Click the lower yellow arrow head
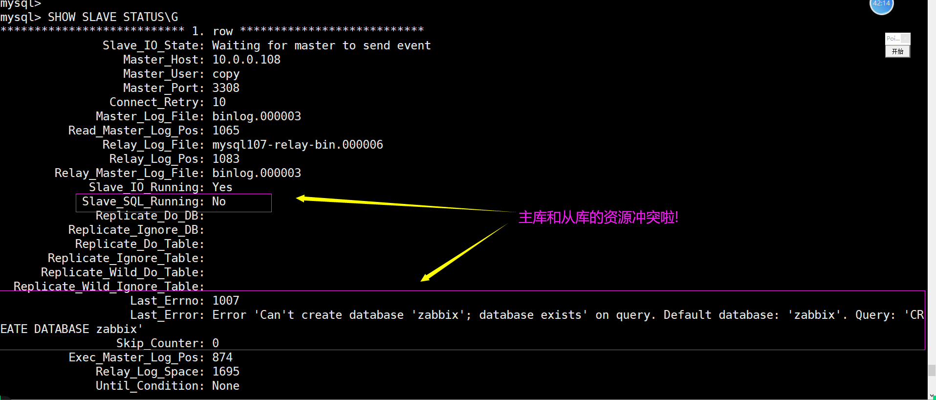 pos(426,278)
